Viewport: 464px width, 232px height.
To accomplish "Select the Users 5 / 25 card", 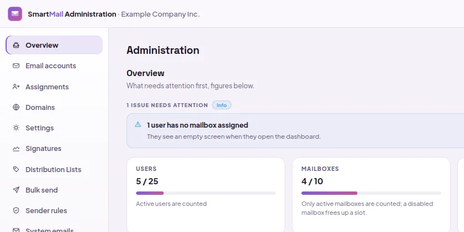I will pyautogui.click(x=206, y=195).
